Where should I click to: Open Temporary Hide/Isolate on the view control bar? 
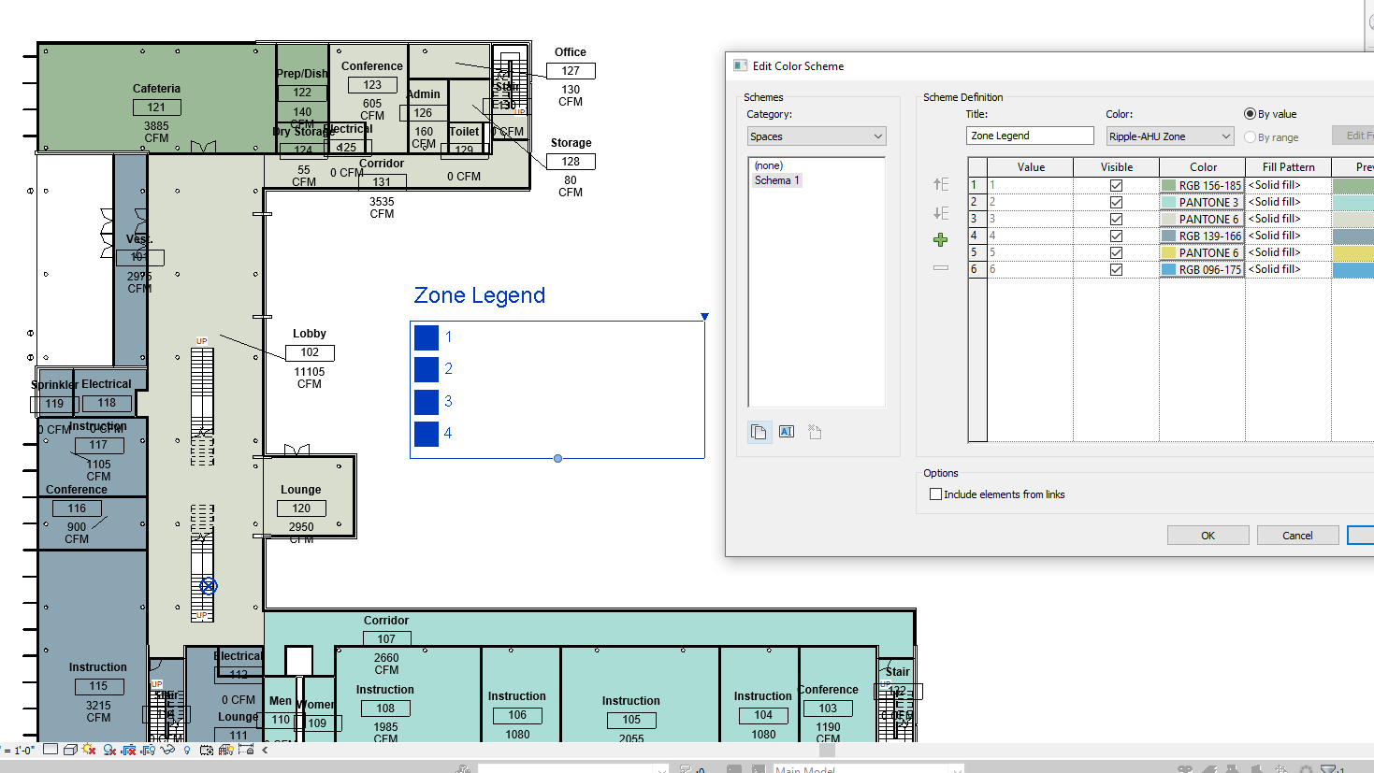coord(166,750)
